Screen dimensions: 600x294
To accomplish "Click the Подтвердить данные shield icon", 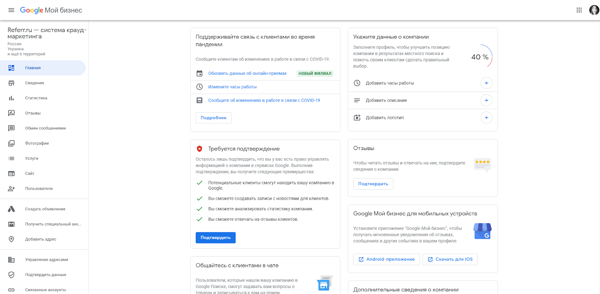I will 11,275.
